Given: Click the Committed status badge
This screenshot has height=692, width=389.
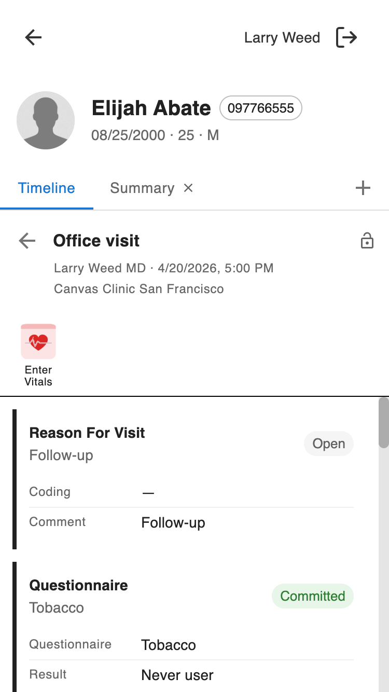Looking at the screenshot, I should tap(312, 596).
